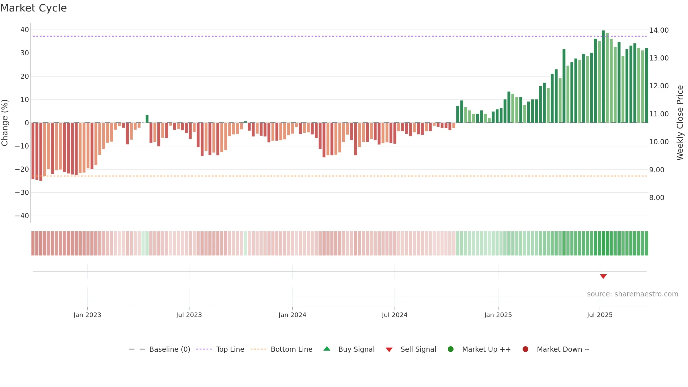Click the purple dotted Top Line legend sample
688x387 pixels.
[204, 349]
